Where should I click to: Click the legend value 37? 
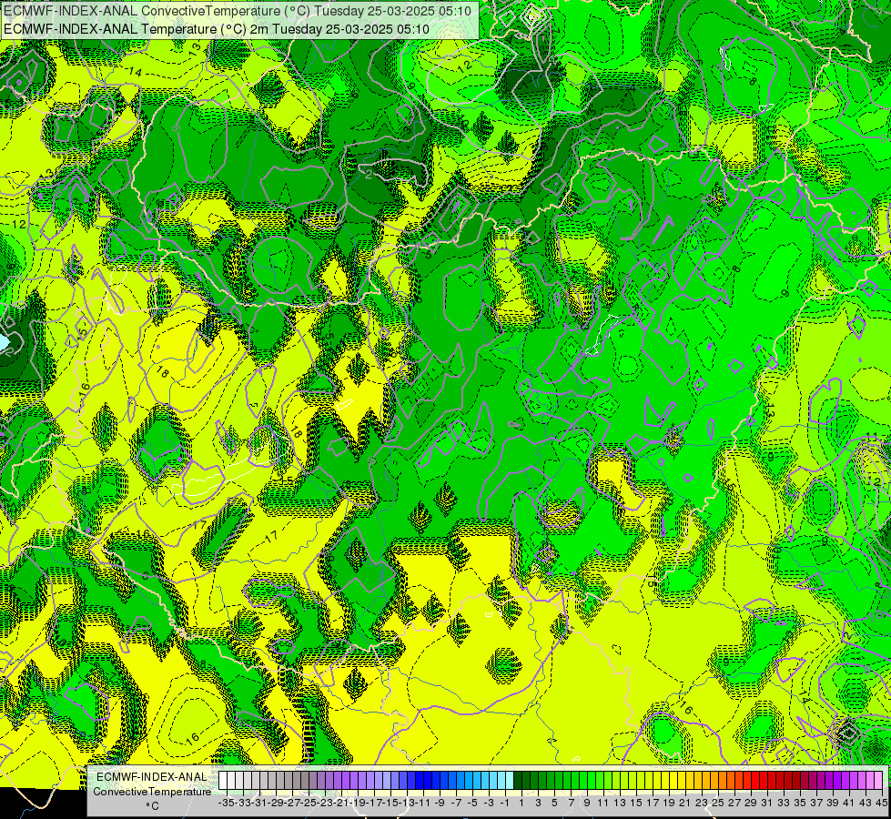coord(816,803)
